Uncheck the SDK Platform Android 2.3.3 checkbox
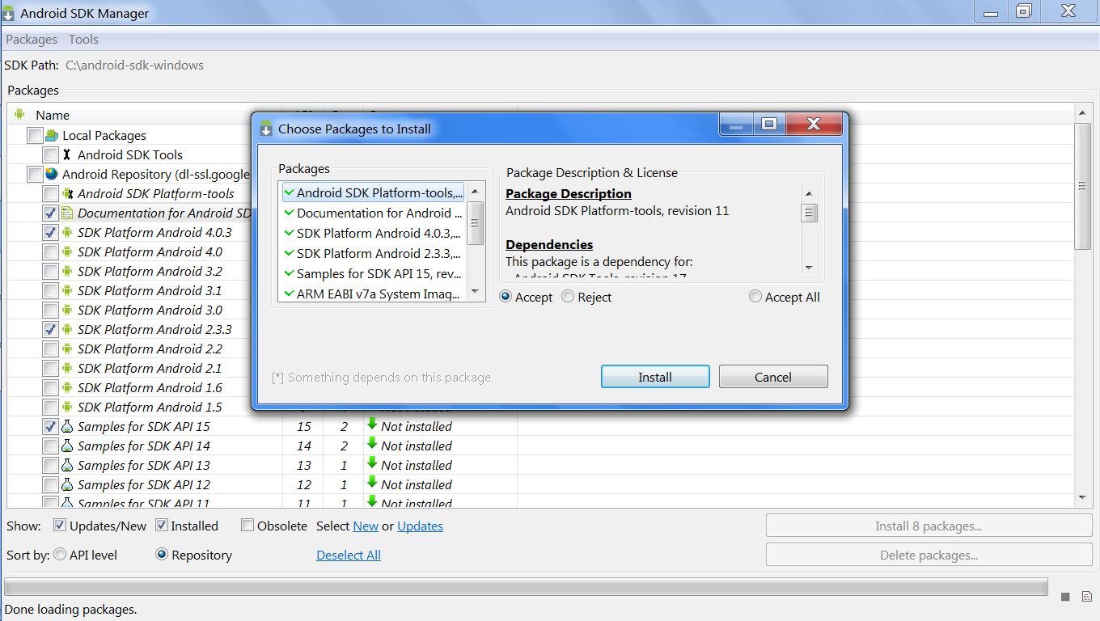Image resolution: width=1100 pixels, height=621 pixels. (50, 329)
